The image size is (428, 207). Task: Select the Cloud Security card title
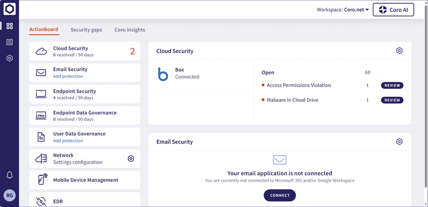click(71, 48)
